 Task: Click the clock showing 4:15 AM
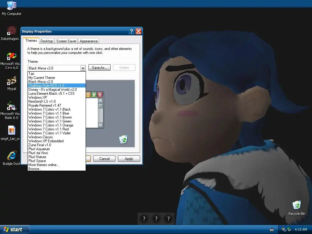pyautogui.click(x=301, y=229)
